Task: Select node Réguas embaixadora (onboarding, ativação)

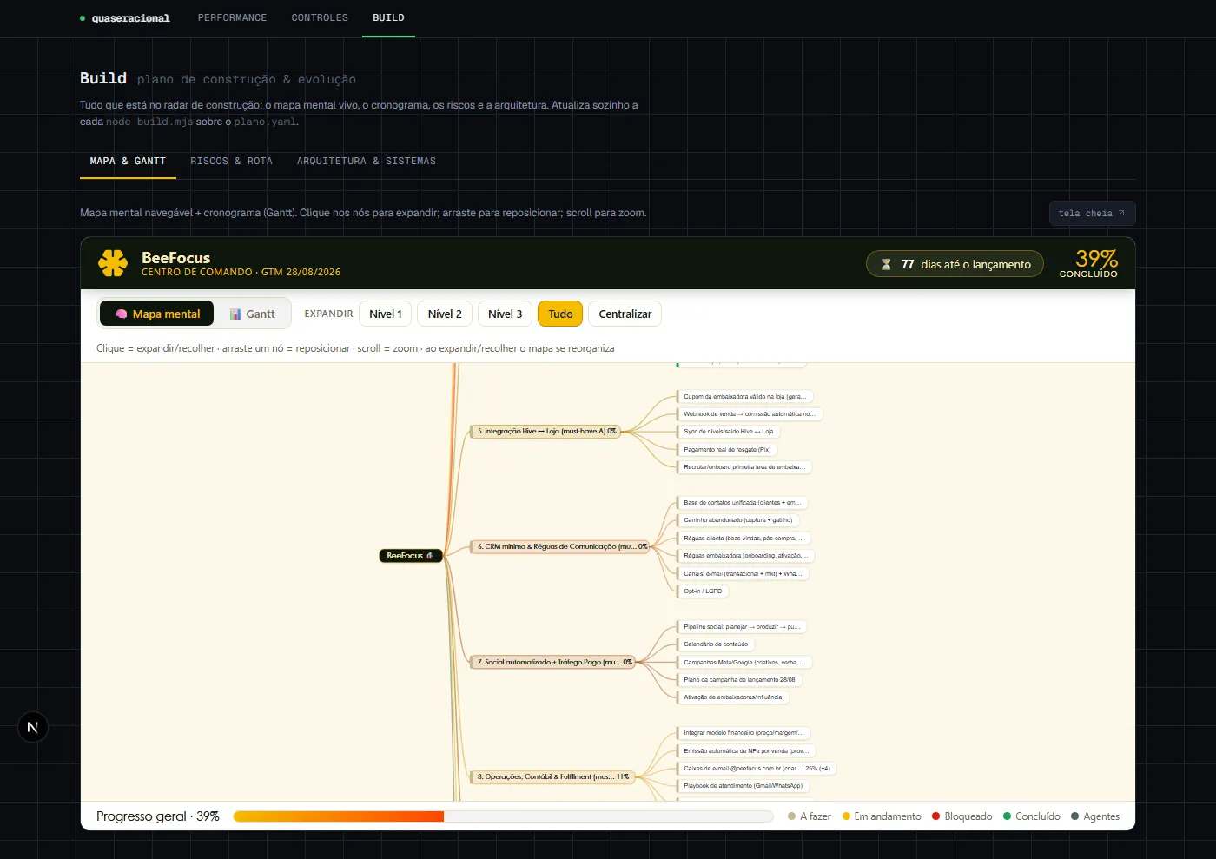Action: click(745, 556)
